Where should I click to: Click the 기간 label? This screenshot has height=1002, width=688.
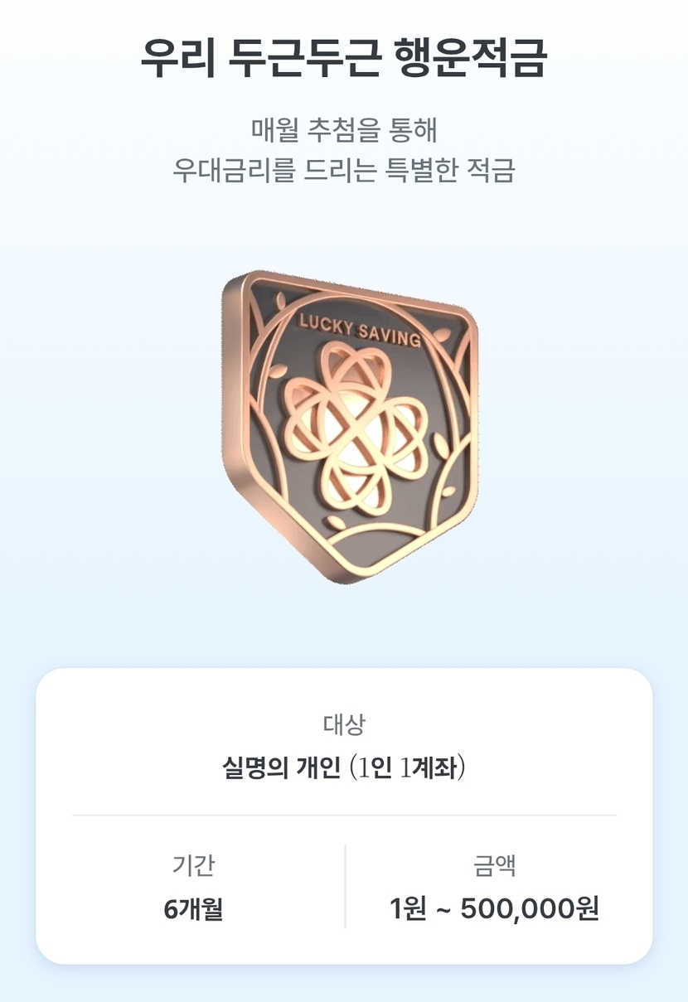coord(194,866)
